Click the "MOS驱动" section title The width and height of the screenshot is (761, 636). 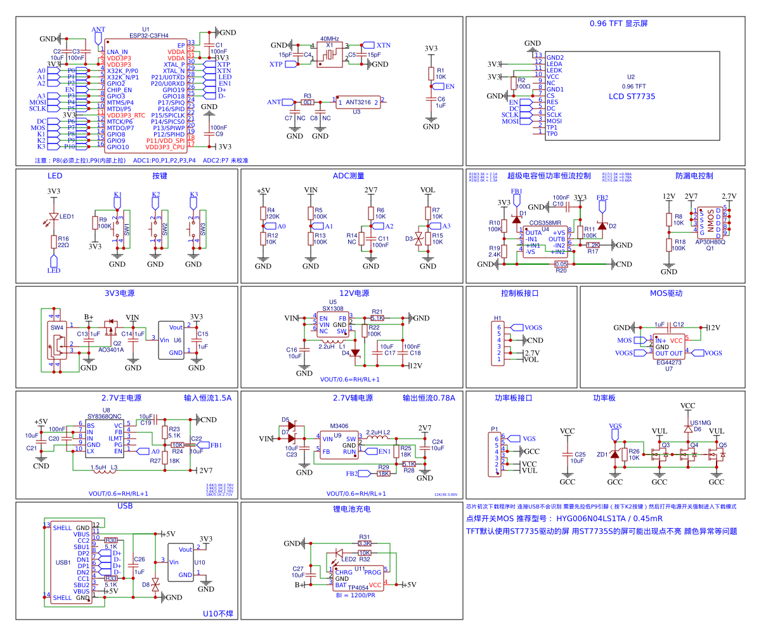tap(668, 293)
